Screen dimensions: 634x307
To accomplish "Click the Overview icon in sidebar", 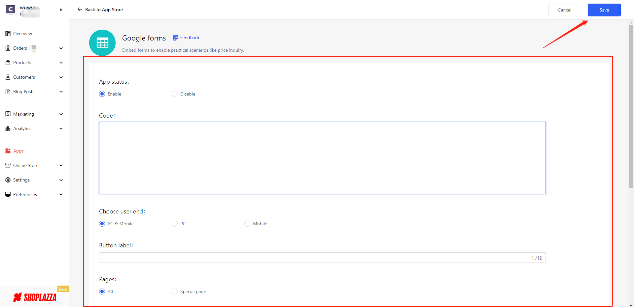I will point(8,34).
